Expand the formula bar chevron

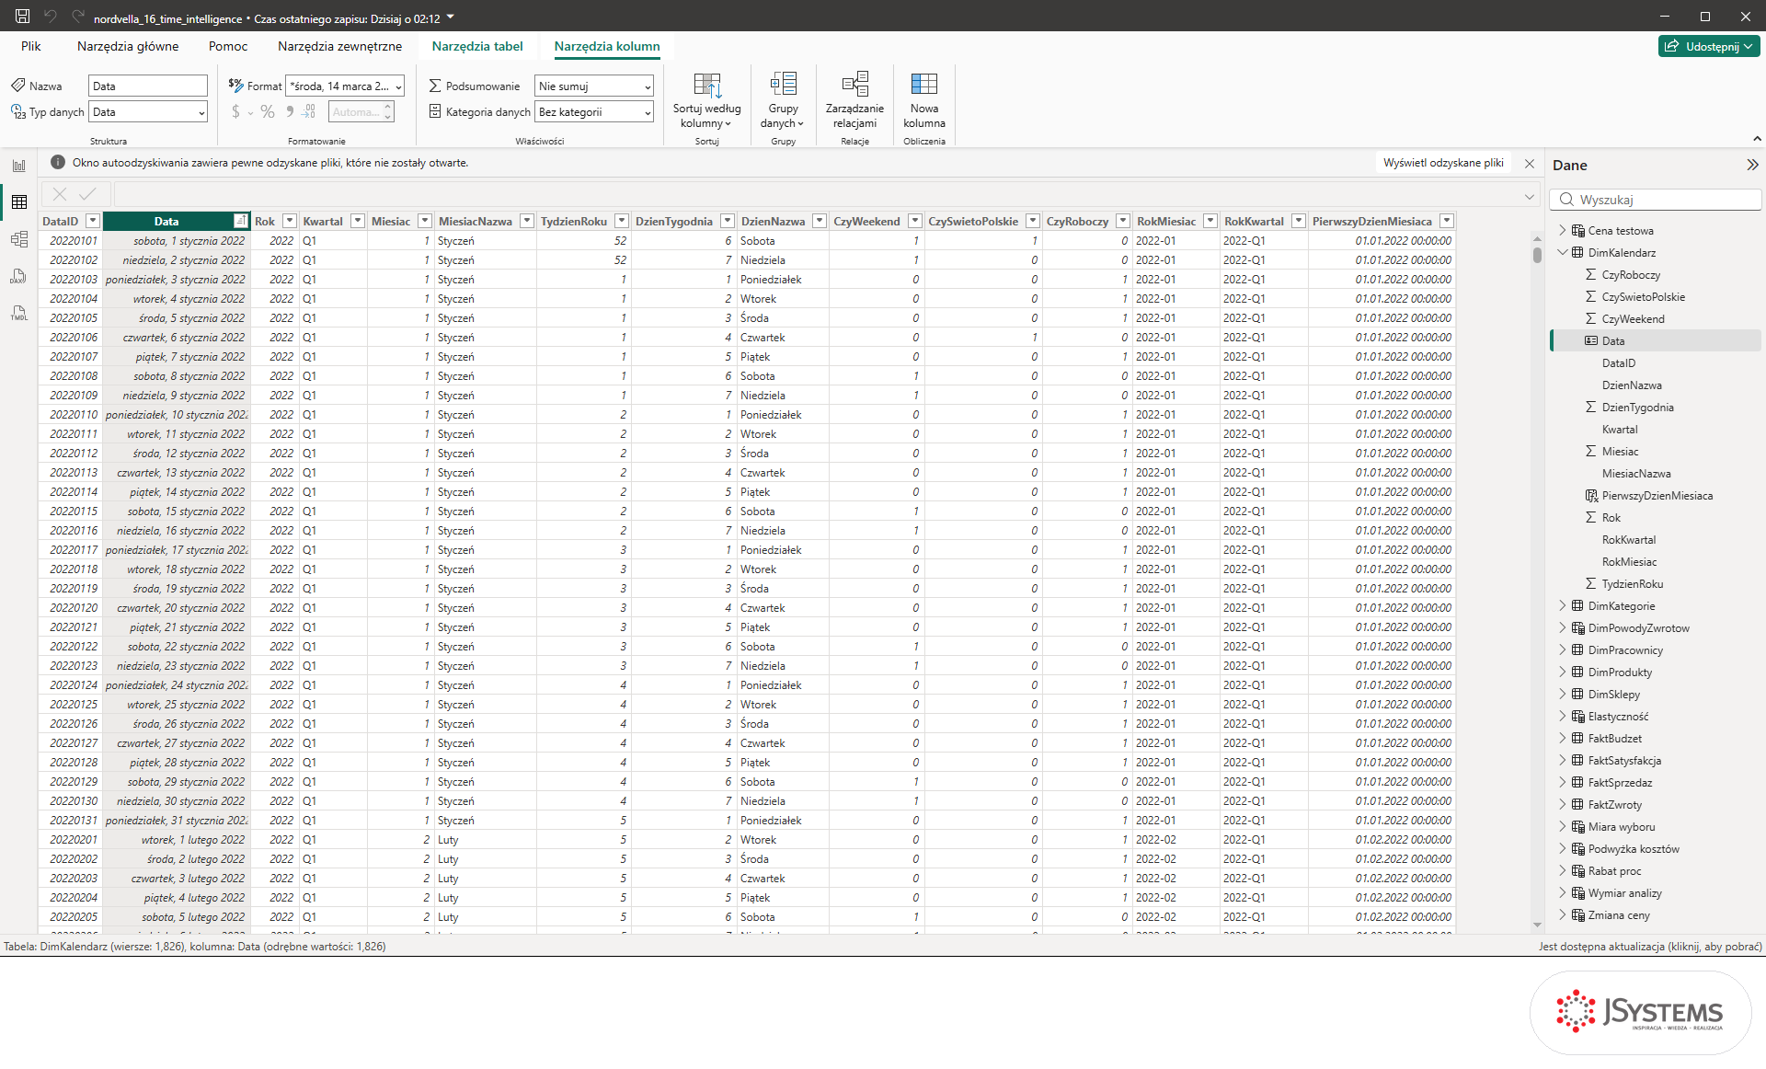(1530, 196)
